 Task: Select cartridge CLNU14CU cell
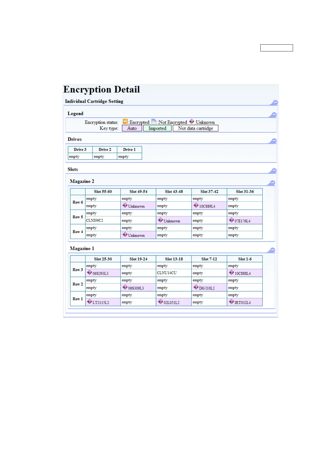click(x=174, y=273)
